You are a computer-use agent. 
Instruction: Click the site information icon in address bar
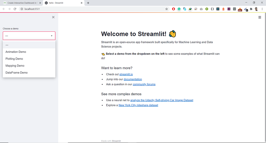pos(22,9)
